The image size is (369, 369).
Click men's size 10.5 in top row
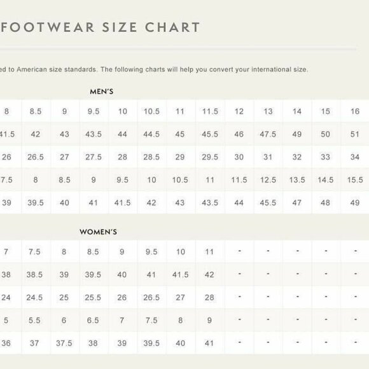pos(152,111)
